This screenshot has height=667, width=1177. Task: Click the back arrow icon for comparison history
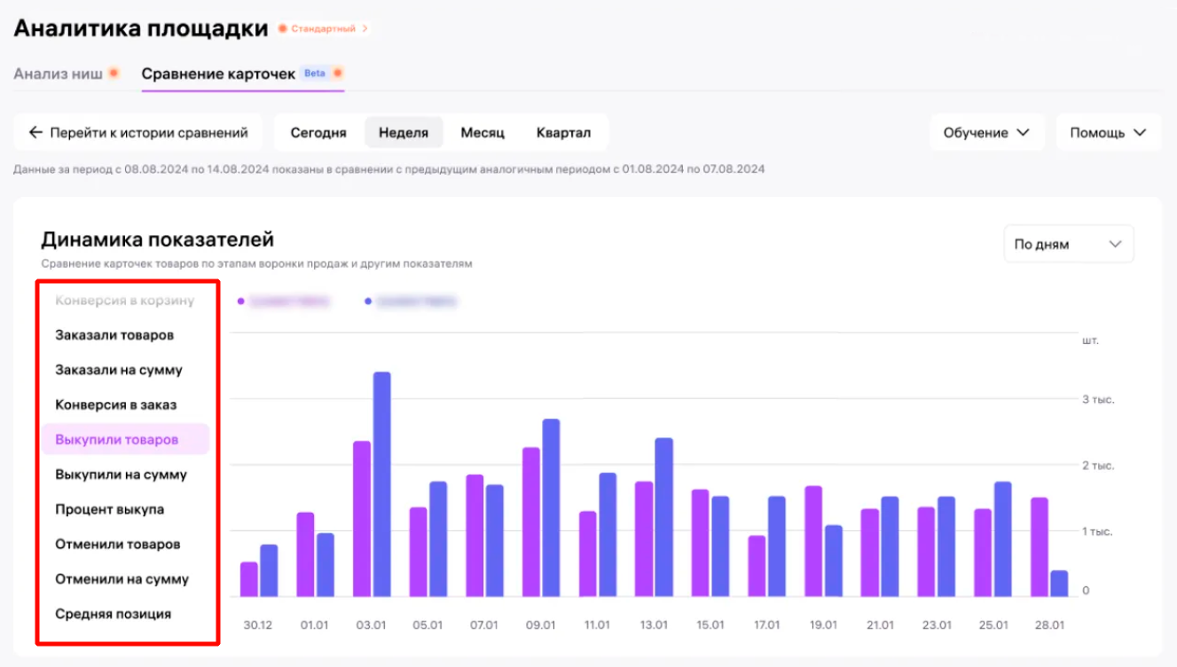tap(35, 133)
